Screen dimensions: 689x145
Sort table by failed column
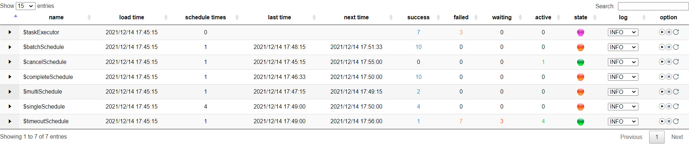pyautogui.click(x=461, y=17)
